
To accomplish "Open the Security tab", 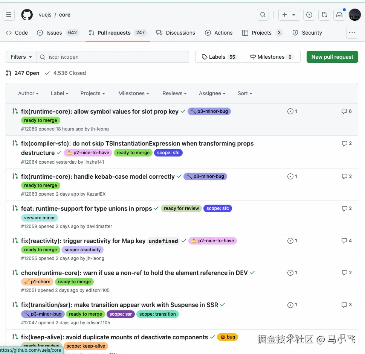I will (307, 33).
